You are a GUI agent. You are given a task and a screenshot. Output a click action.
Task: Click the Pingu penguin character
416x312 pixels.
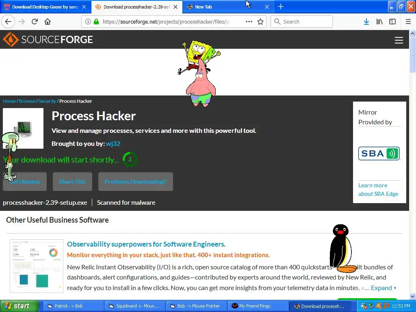[x=342, y=249]
